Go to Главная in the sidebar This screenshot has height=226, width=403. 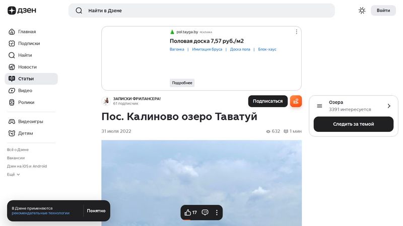point(27,32)
